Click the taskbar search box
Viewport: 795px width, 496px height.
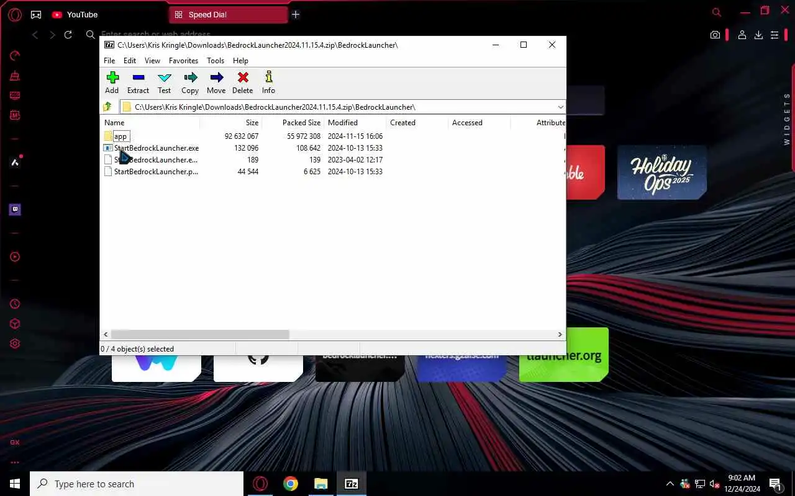(137, 484)
